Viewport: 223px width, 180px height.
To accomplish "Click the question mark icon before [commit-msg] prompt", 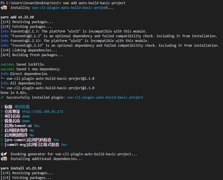I will tap(2, 144).
